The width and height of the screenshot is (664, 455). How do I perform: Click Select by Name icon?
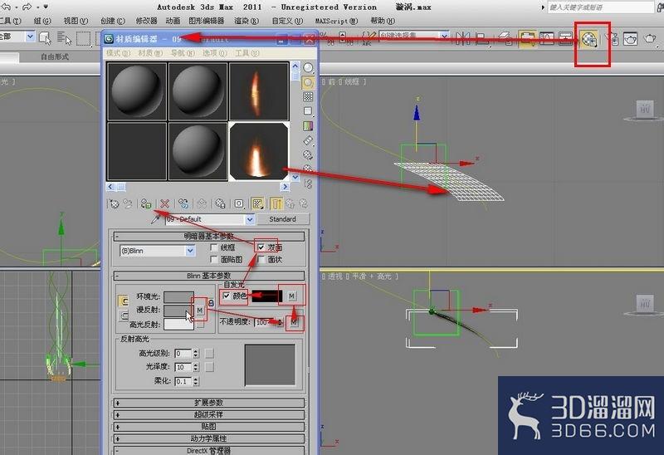[64, 38]
